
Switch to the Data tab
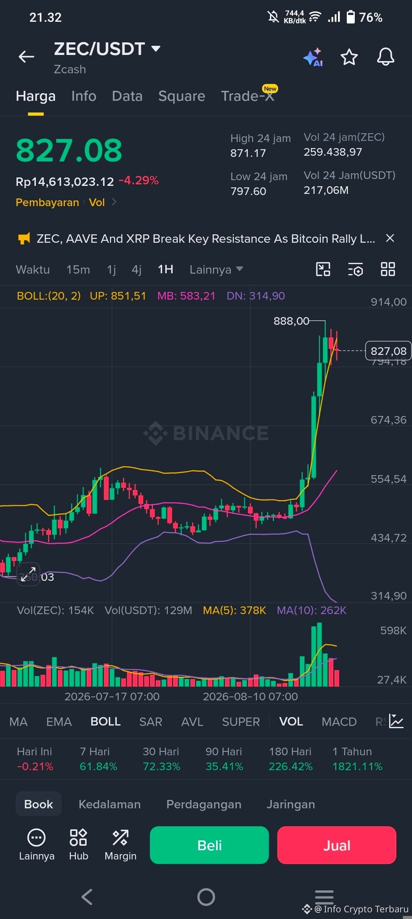[x=127, y=96]
